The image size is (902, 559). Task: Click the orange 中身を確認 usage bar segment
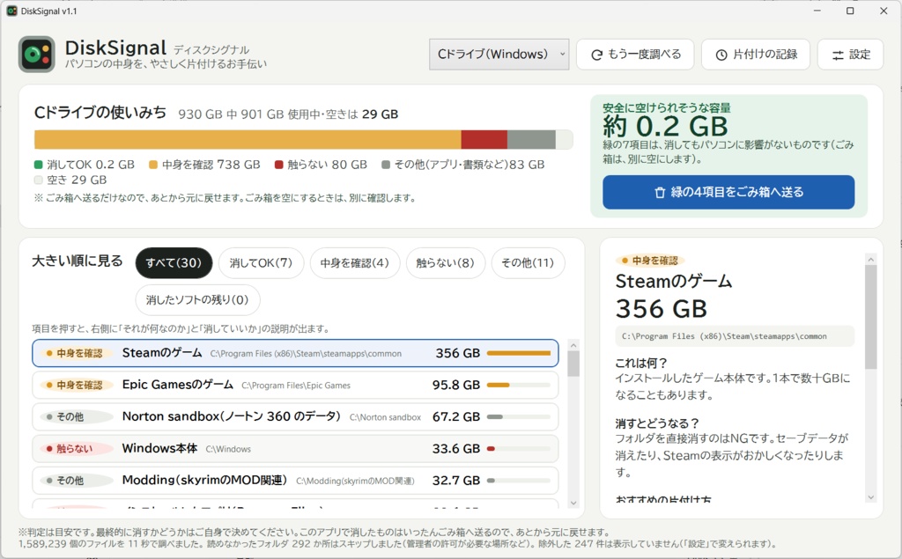point(248,140)
